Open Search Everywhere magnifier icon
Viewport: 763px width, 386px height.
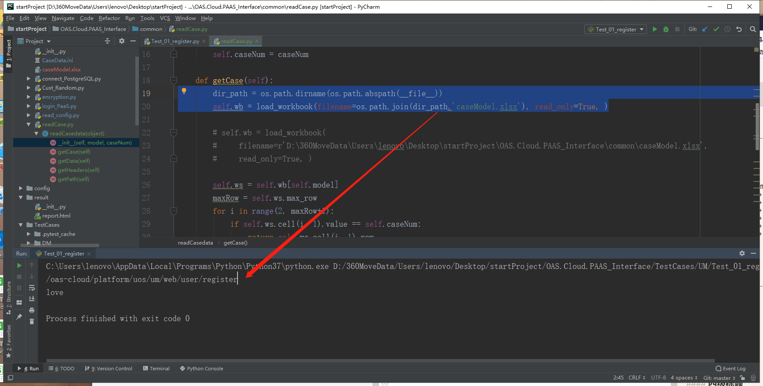click(753, 29)
